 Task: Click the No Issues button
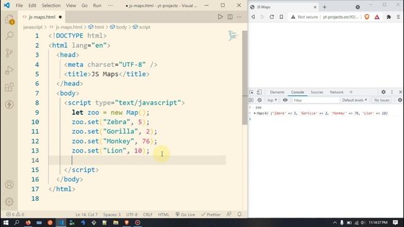[x=382, y=100]
